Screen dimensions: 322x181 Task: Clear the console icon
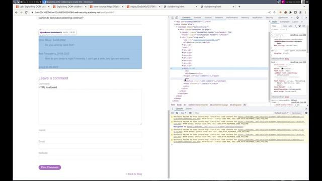(177, 113)
